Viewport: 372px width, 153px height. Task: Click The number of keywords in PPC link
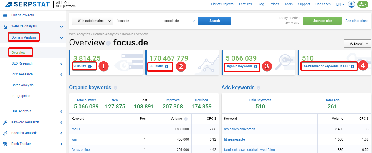coord(326,66)
